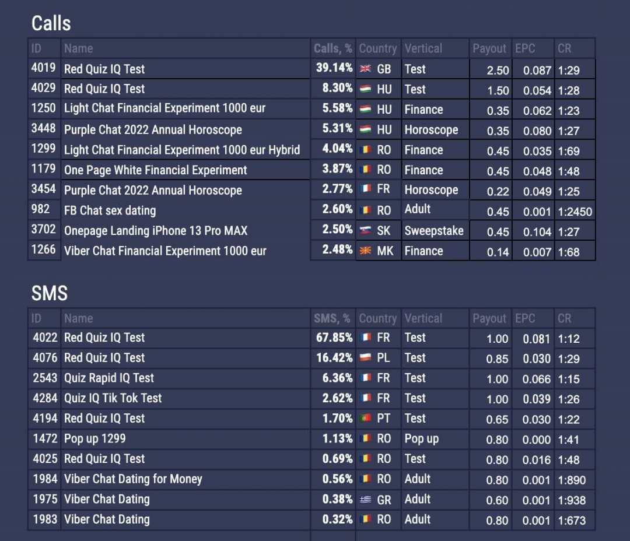This screenshot has width=630, height=541.
Task: Click the "SMS, %" column header
Action: pos(332,318)
